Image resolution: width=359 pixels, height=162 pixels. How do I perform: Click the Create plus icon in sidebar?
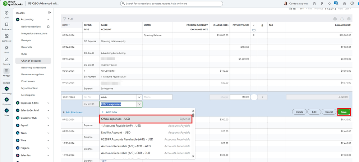pos(6,13)
